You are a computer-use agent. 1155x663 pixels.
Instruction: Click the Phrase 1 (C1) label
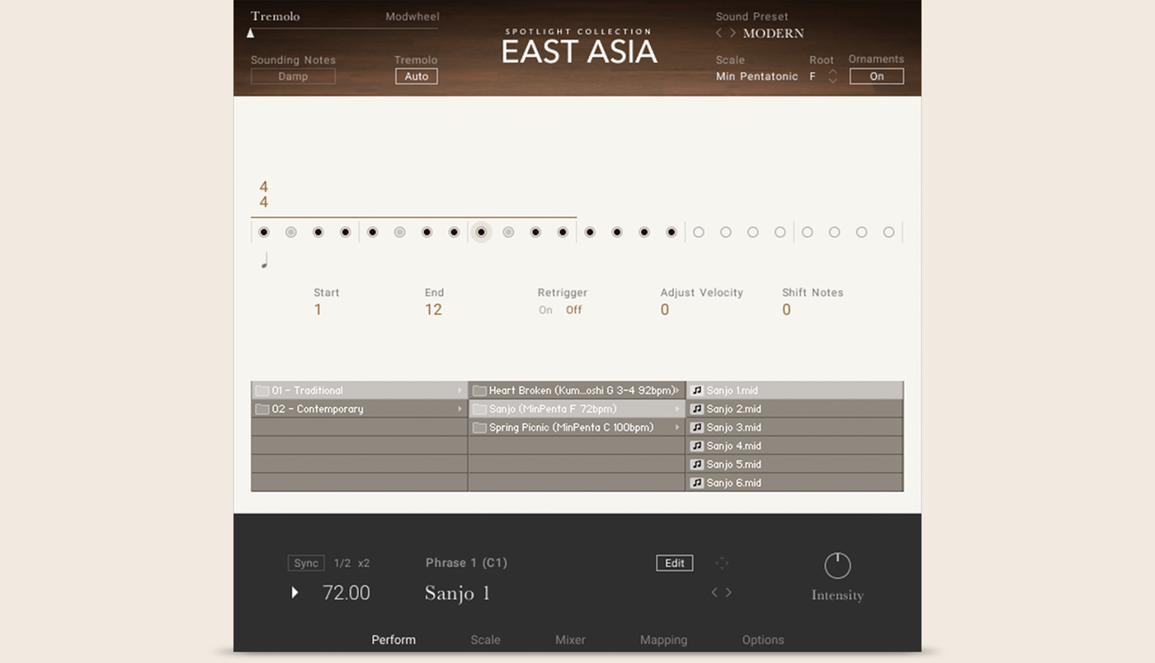tap(466, 563)
